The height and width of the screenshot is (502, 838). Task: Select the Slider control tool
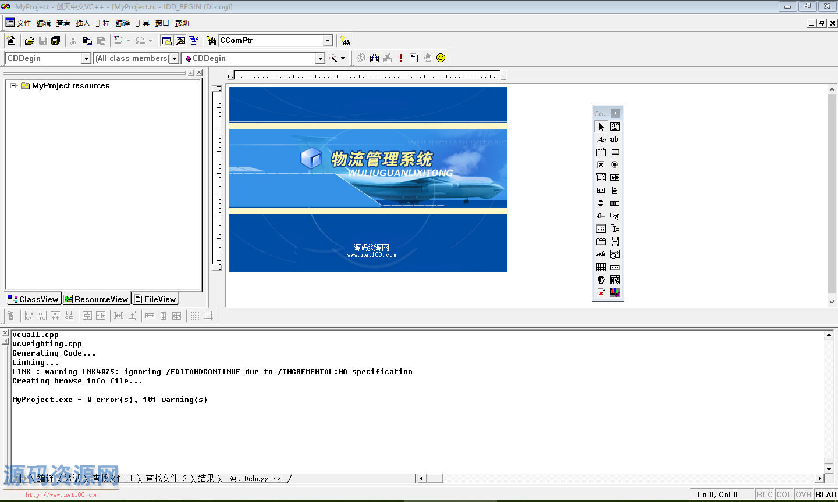(601, 216)
